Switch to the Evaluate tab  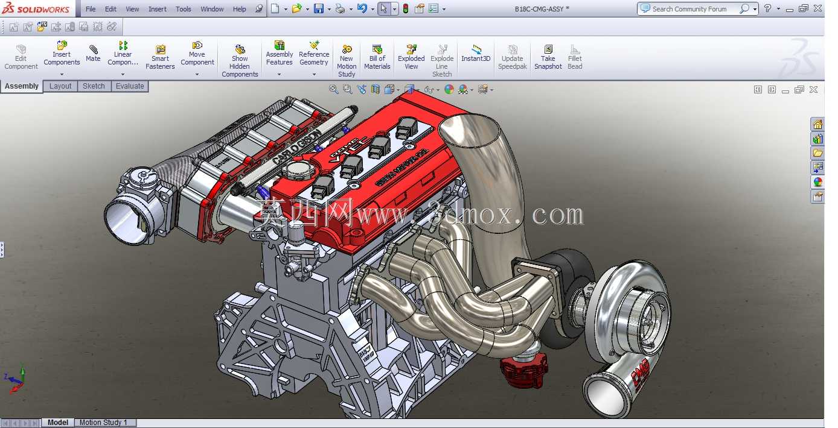(x=130, y=86)
